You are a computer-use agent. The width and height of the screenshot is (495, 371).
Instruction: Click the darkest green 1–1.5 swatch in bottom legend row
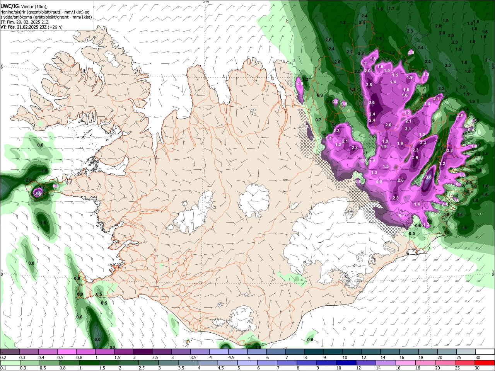point(89,362)
